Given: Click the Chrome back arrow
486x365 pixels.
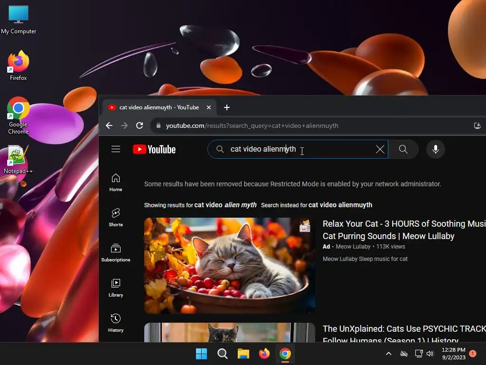Looking at the screenshot, I should click(x=109, y=125).
